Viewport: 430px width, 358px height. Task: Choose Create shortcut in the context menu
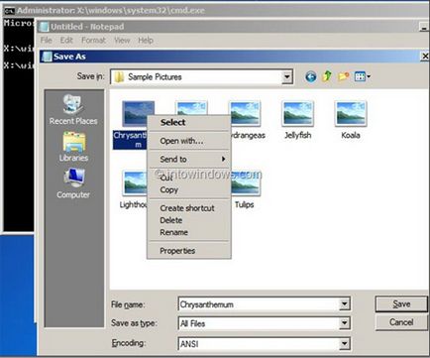click(188, 208)
